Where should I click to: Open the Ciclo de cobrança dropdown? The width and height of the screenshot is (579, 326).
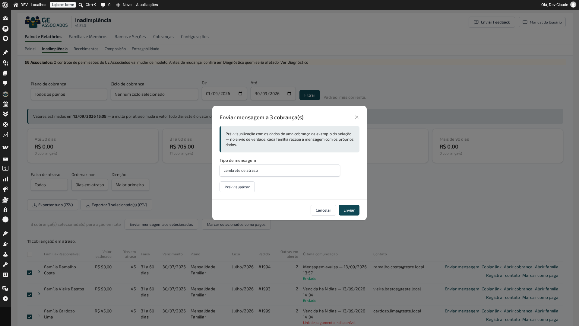(154, 94)
